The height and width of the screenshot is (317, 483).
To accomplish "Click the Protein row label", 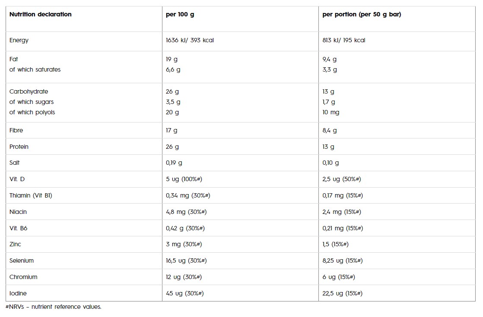I will click(x=19, y=147).
